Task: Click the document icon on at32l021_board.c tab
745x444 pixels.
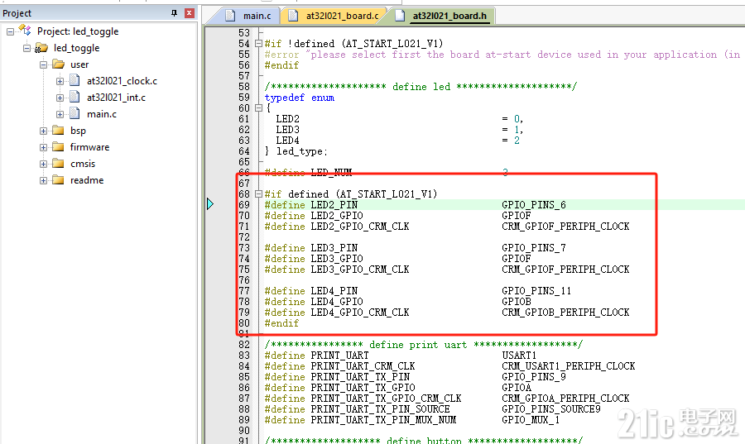Action: (294, 16)
